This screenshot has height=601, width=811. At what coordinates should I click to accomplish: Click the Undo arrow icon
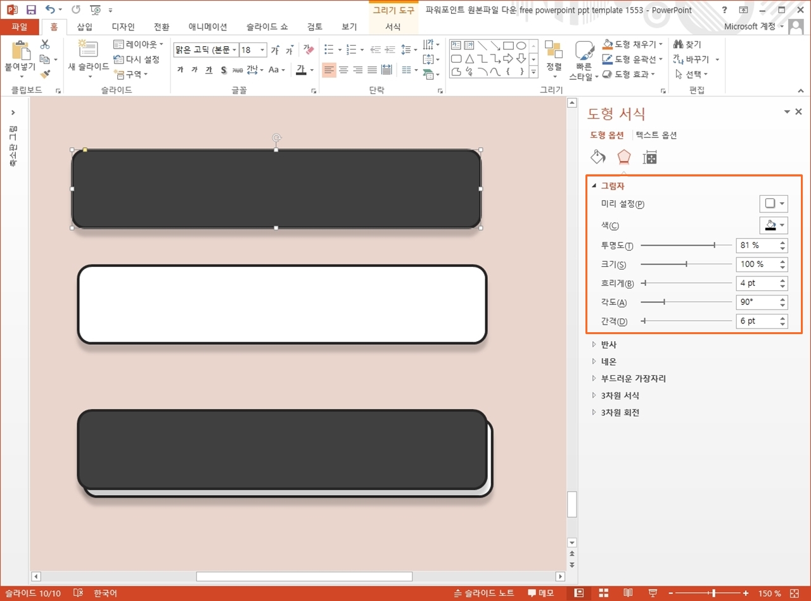click(x=51, y=10)
